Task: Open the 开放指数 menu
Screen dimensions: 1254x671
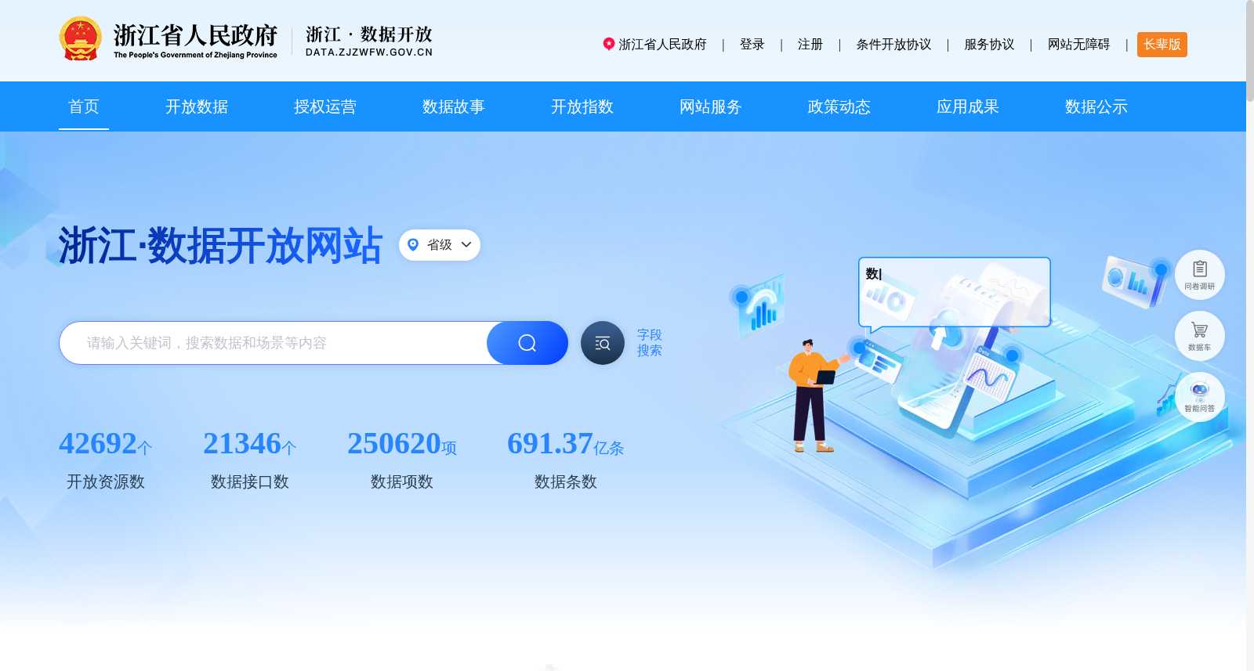Action: click(x=582, y=106)
